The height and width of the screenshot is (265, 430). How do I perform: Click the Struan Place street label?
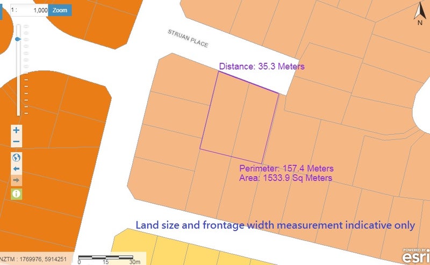tap(188, 39)
